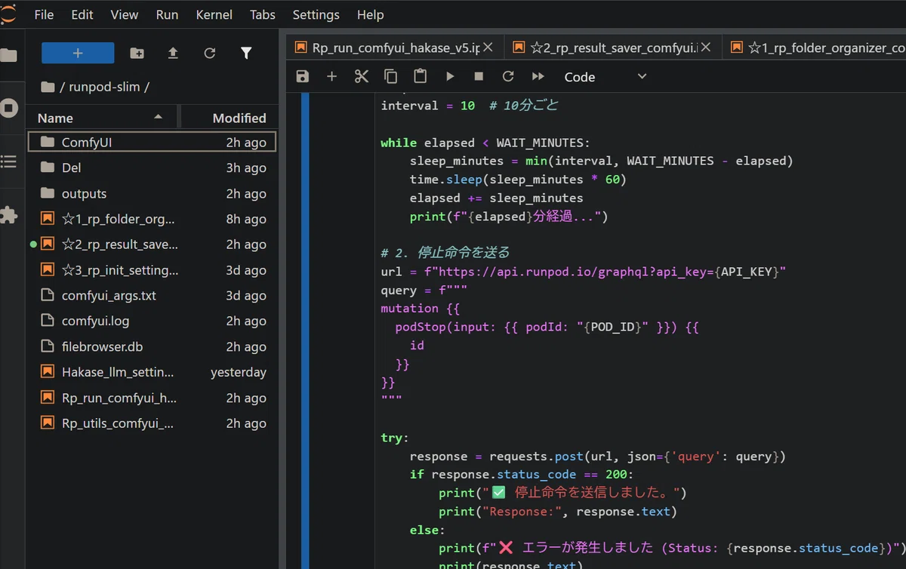Restart the kernel icon
Screen dimensions: 906x569
click(x=508, y=76)
